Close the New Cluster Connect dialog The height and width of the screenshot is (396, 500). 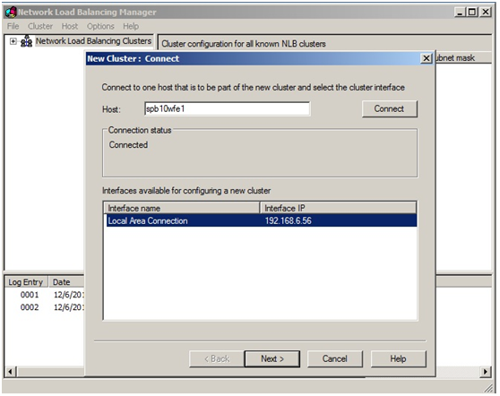(427, 58)
